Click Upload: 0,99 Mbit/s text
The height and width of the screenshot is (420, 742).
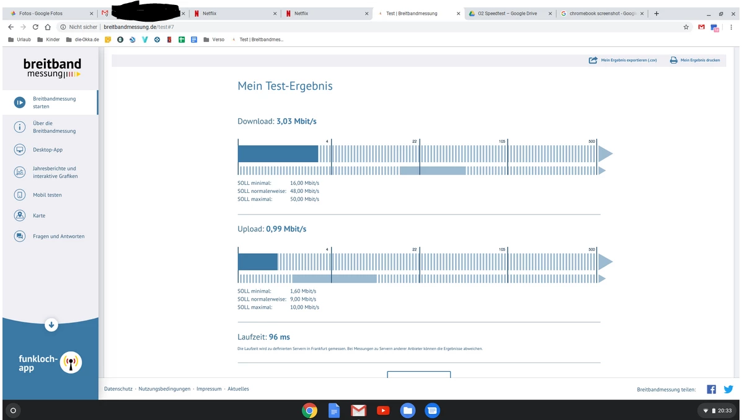272,229
